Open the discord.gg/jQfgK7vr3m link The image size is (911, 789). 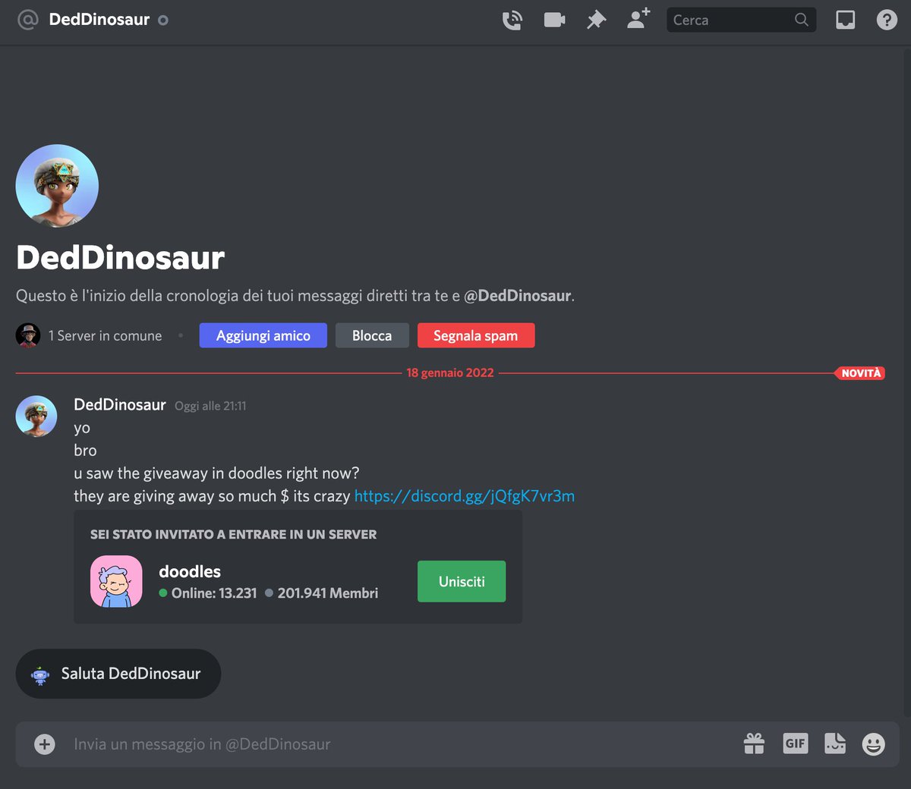pyautogui.click(x=465, y=496)
